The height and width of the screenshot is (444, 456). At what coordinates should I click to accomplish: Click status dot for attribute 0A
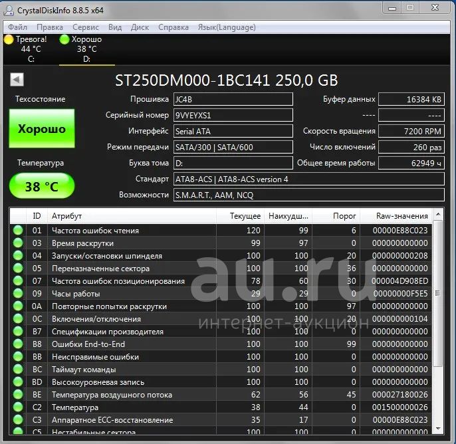tap(18, 306)
